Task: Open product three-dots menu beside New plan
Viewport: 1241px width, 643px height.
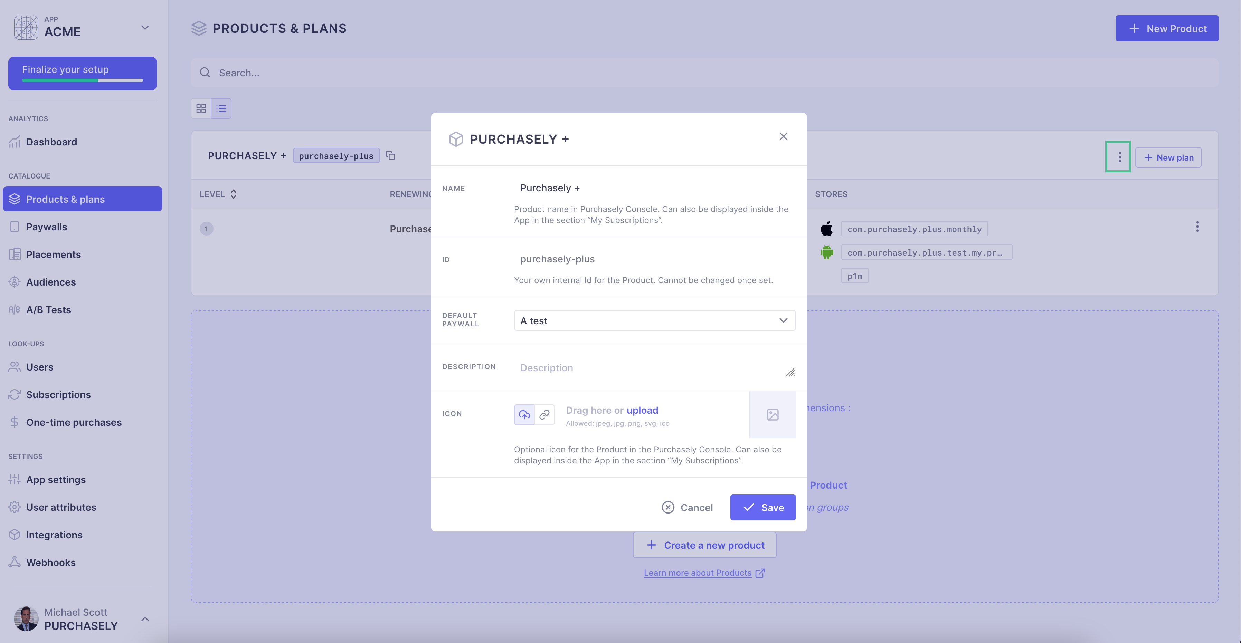Action: tap(1119, 156)
